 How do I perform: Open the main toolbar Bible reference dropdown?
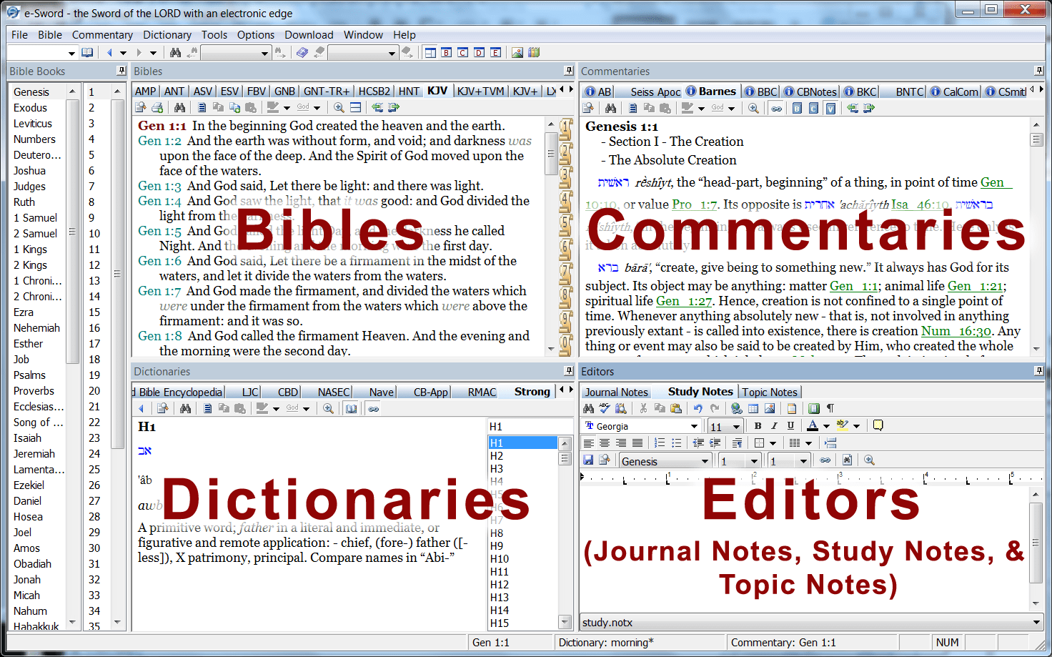[71, 53]
